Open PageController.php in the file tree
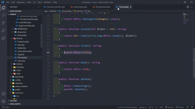Viewport: 195px width, 109px height. point(27,26)
